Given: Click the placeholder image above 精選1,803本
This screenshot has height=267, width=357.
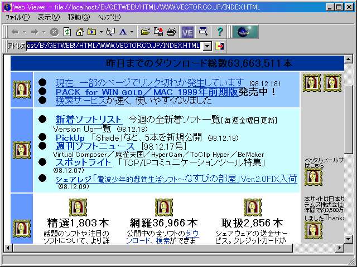Looking at the screenshot, I should [78, 207].
